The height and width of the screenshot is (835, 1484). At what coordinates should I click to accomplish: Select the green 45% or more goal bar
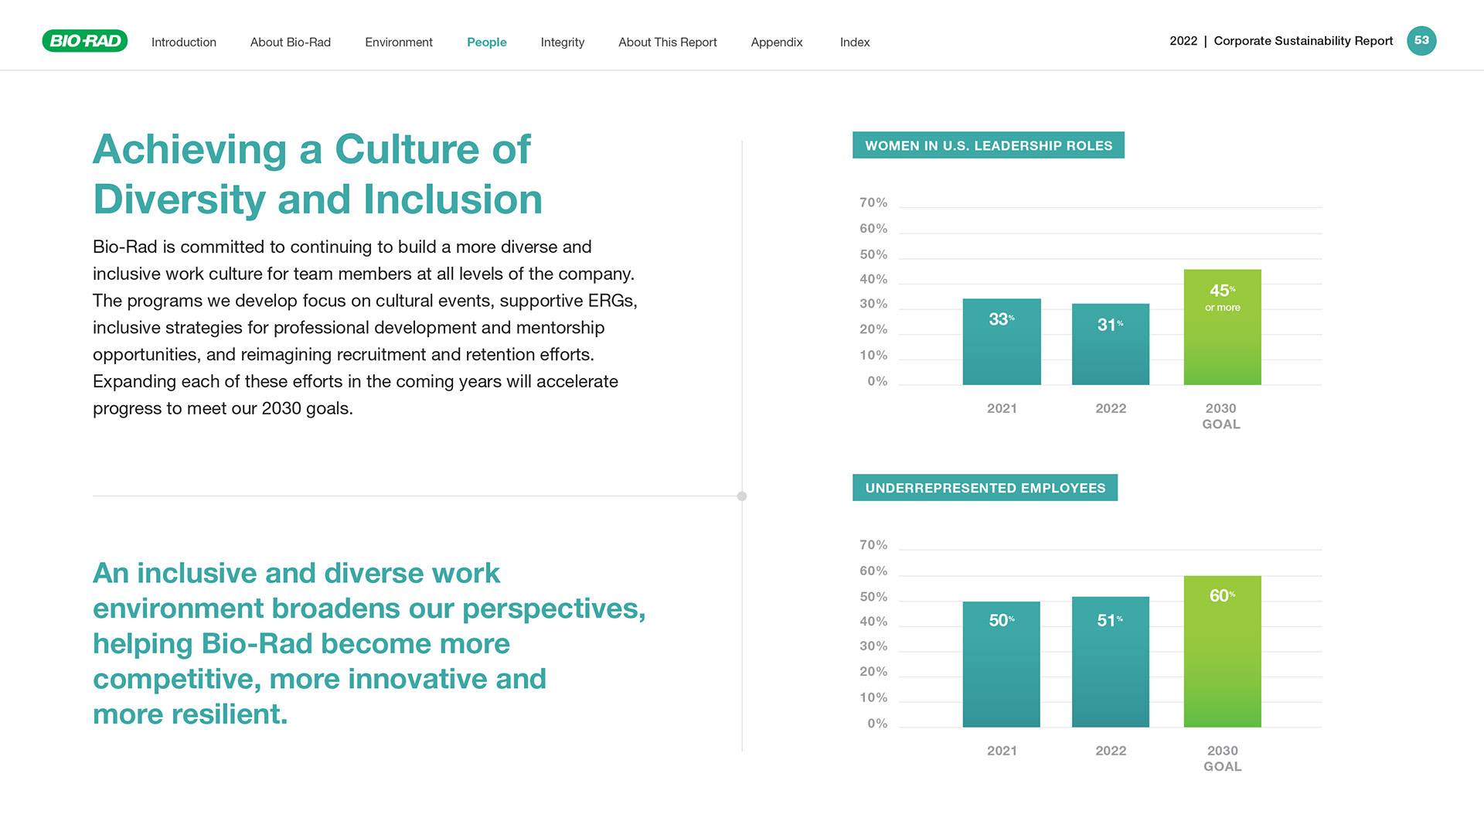1223,327
